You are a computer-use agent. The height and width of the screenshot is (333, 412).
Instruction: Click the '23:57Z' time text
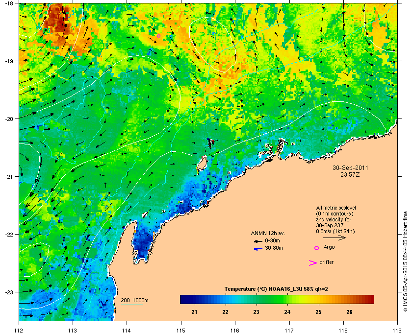point(350,174)
